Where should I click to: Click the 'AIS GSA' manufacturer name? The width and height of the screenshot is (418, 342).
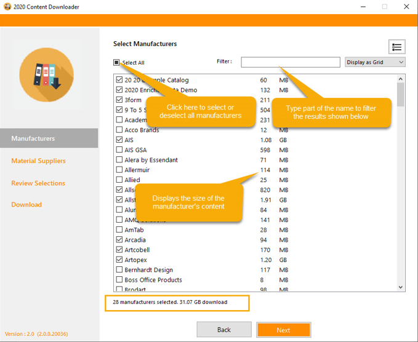click(x=135, y=150)
